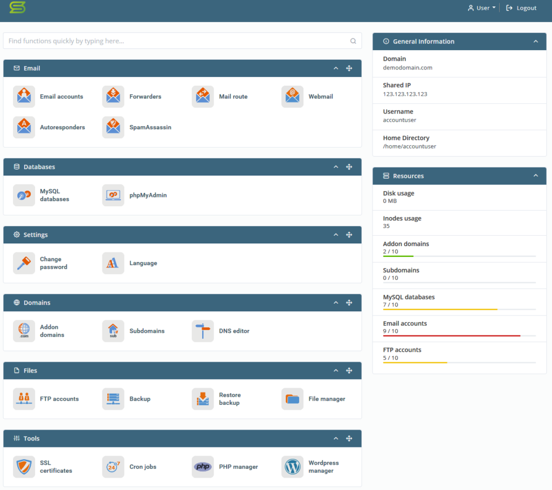Open the Webmail link
The height and width of the screenshot is (490, 552).
click(x=320, y=97)
